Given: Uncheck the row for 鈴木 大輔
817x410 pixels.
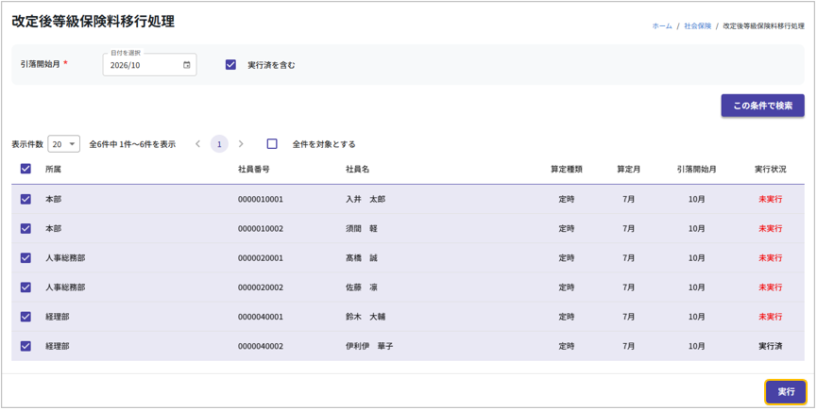Looking at the screenshot, I should pyautogui.click(x=26, y=317).
